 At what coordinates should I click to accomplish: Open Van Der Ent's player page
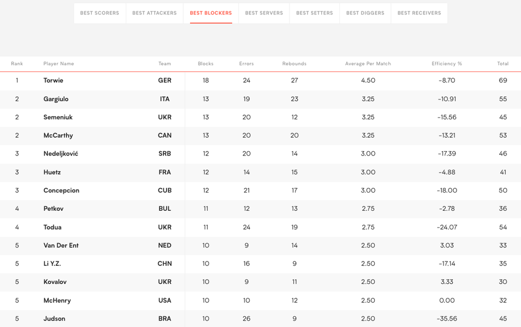click(x=61, y=245)
